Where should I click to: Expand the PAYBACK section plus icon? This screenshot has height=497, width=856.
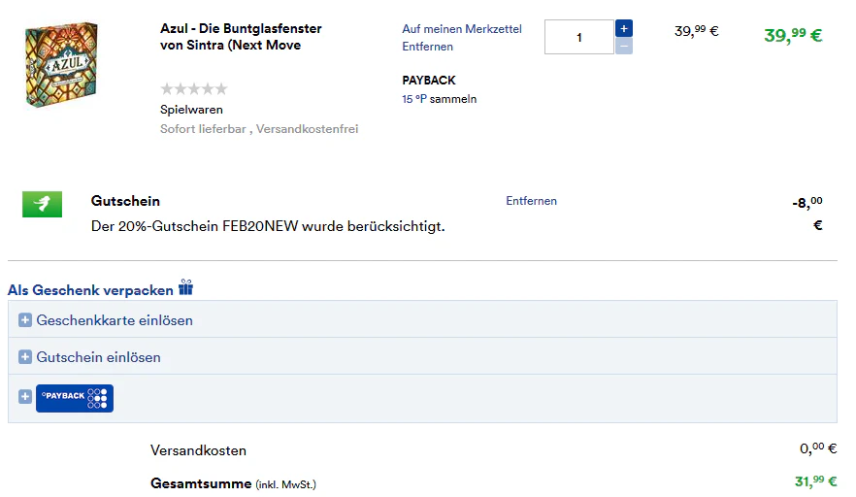tap(25, 396)
